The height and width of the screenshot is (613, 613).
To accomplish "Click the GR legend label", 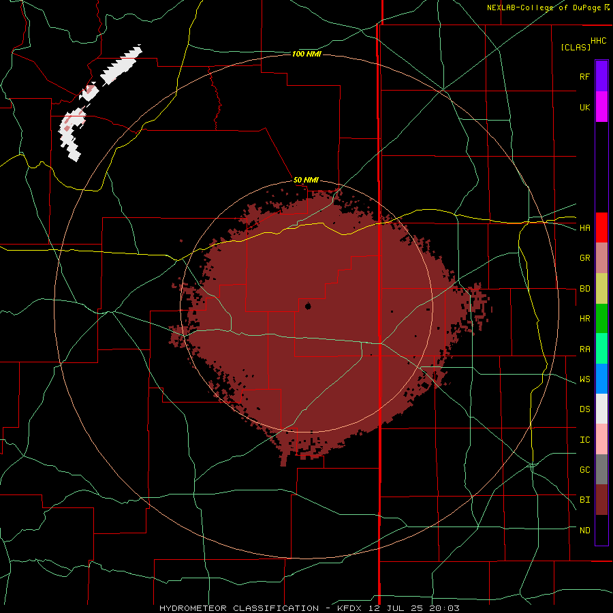I will point(584,258).
